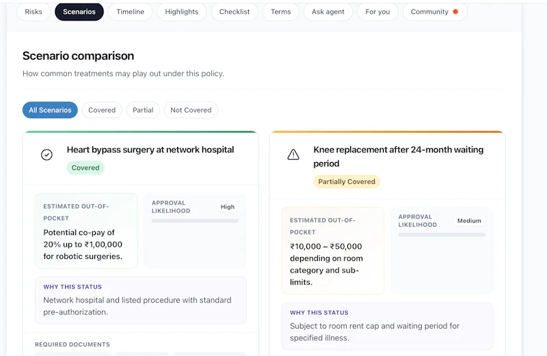Switch to the Timeline tab
Viewport: 547px width, 356px height.
click(x=130, y=12)
